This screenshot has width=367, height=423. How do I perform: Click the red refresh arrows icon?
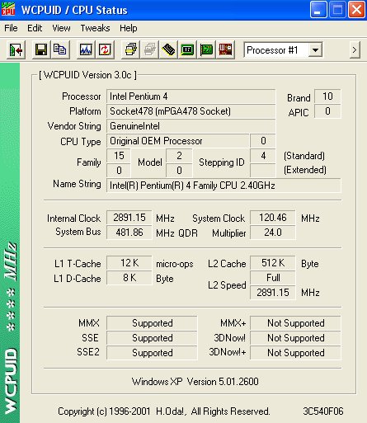(105, 50)
